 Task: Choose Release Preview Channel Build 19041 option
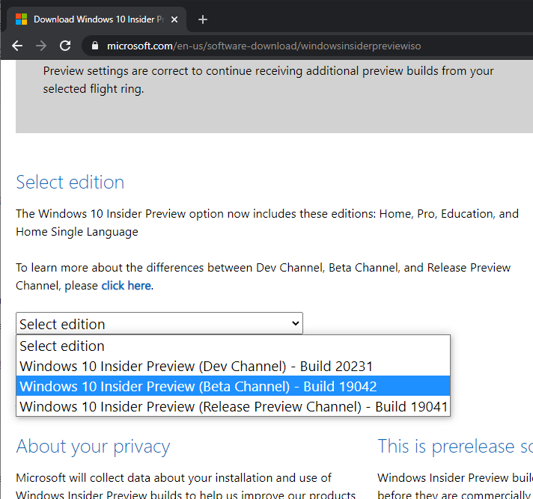click(x=234, y=406)
